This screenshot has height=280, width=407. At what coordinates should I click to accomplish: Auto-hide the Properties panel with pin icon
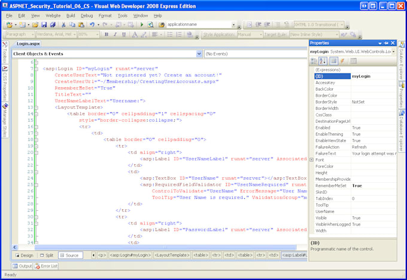pyautogui.click(x=385, y=44)
